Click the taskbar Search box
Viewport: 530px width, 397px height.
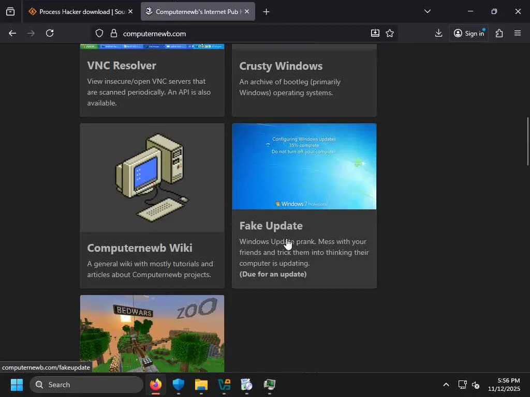point(86,385)
